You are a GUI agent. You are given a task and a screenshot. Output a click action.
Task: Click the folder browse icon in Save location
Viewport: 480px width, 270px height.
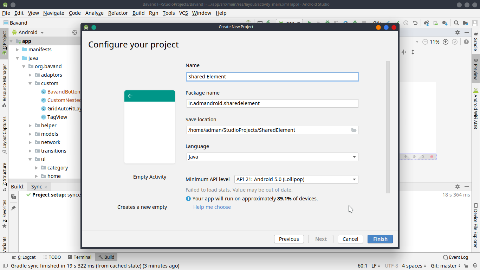[x=354, y=130]
